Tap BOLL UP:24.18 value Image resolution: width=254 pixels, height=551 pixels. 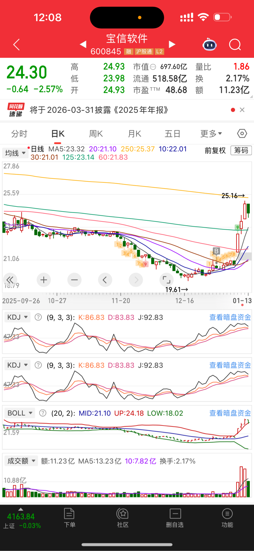(x=129, y=413)
